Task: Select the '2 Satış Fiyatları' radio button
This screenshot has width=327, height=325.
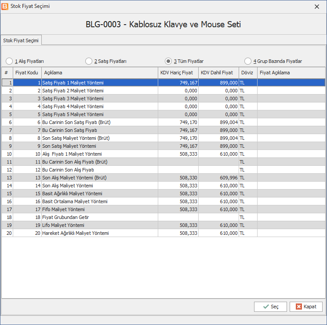Action: (89, 61)
